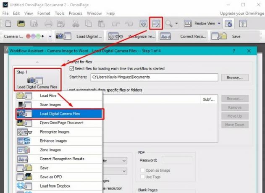
Task: Click Upgrade your OmniPage link
Action: [x=242, y=13]
